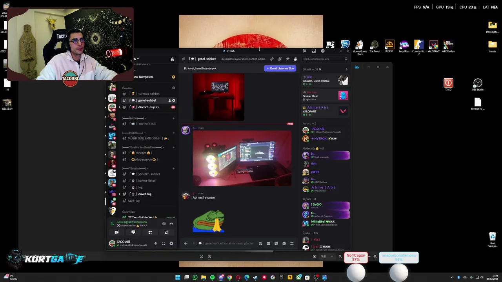Disconnect from voice with hang-up icon
This screenshot has width=502, height=282.
click(171, 224)
